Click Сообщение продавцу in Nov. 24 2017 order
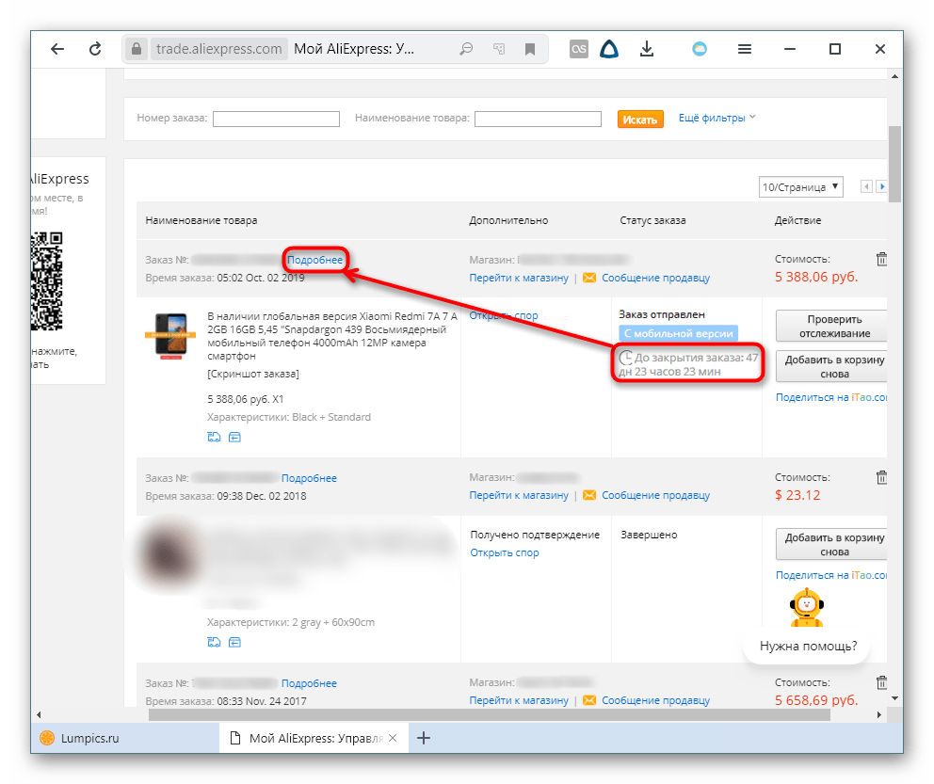934x784 pixels. click(655, 700)
